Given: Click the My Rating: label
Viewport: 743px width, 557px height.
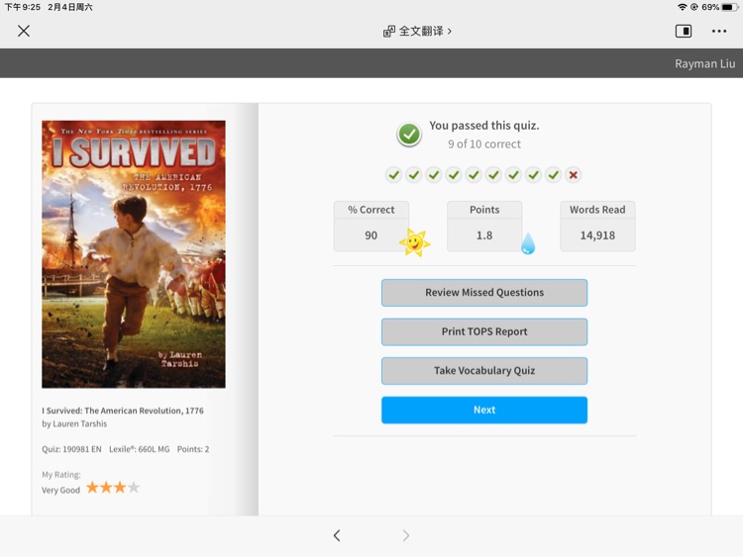Looking at the screenshot, I should (x=61, y=475).
